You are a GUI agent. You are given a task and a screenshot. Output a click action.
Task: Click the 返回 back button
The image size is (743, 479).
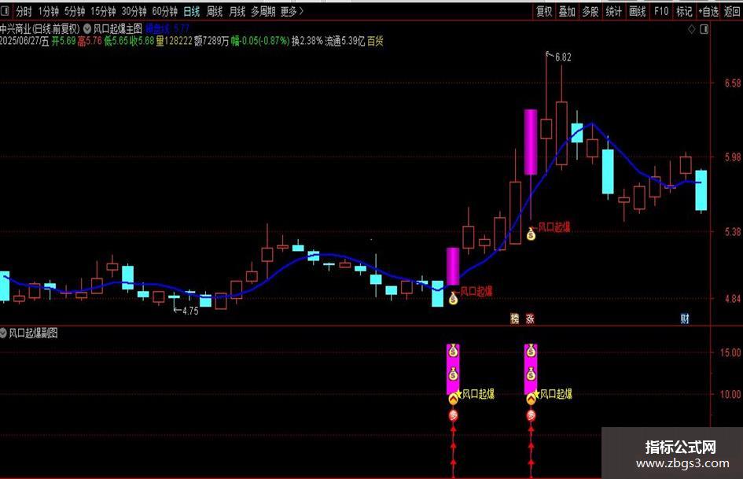point(732,11)
